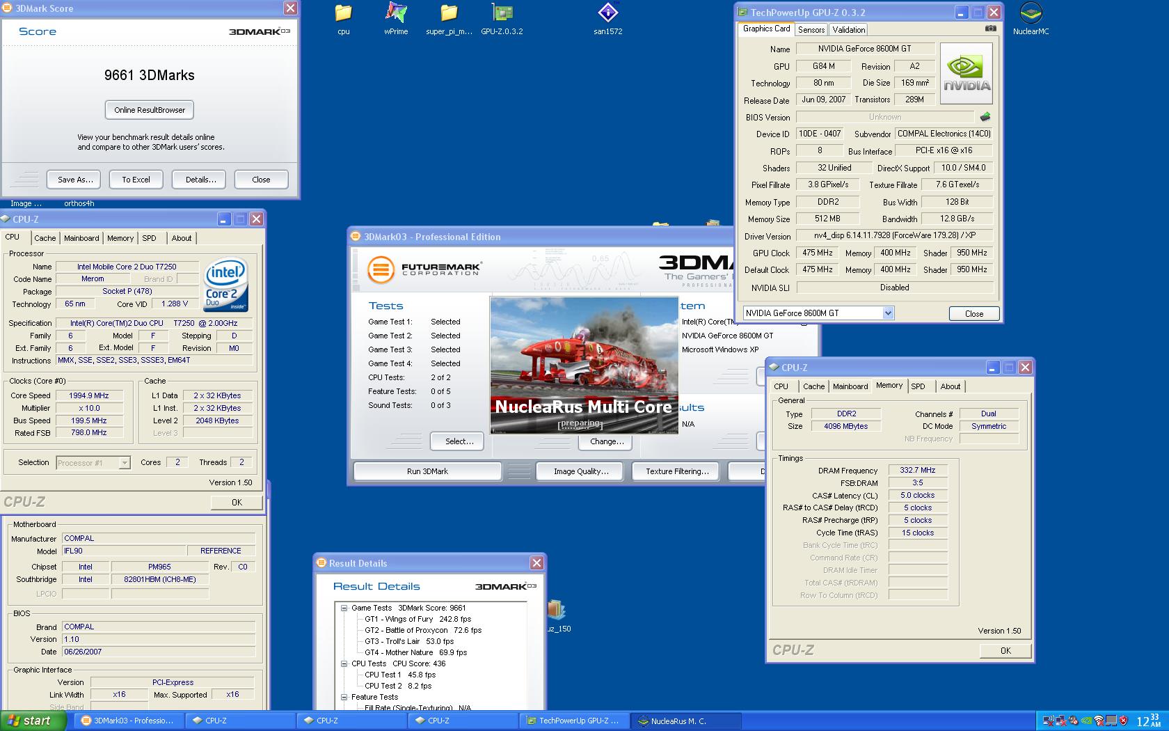This screenshot has height=731, width=1169.
Task: Open the About tab in right CPU-Z memory window
Action: pos(950,386)
